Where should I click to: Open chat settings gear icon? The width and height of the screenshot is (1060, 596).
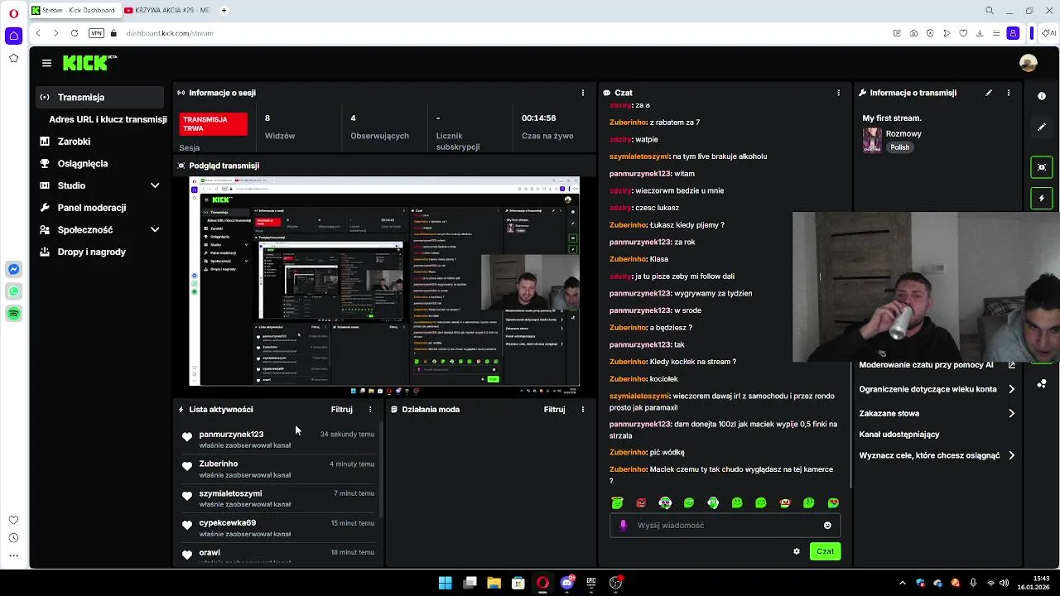coord(797,551)
